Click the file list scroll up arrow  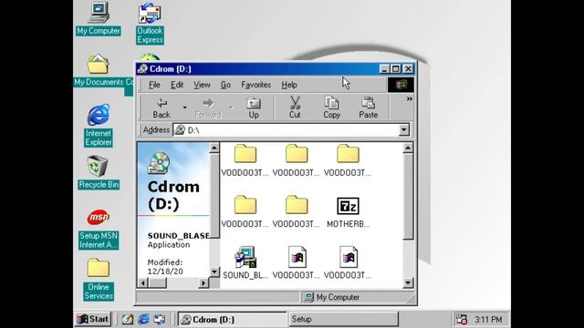point(408,149)
